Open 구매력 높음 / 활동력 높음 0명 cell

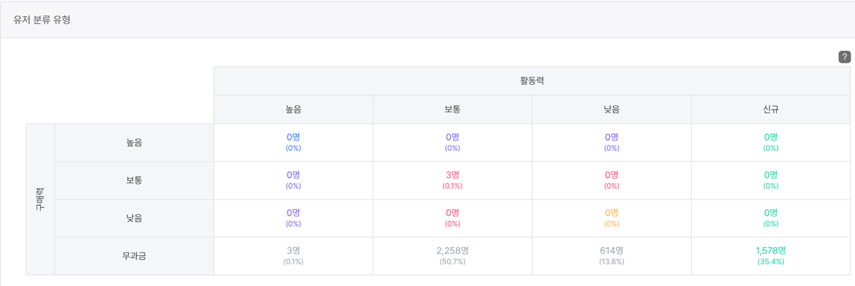[293, 143]
